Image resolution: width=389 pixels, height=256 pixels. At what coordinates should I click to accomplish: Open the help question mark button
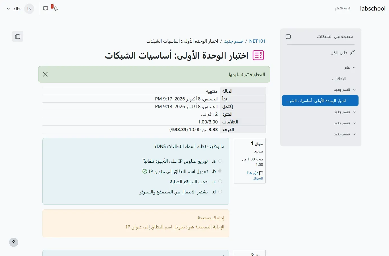tap(14, 242)
